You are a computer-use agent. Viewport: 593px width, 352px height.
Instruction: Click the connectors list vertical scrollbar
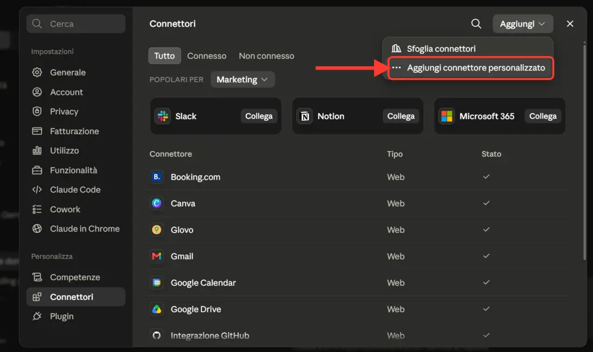click(x=585, y=151)
